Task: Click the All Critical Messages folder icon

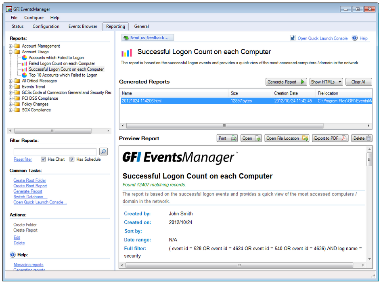Action: point(17,81)
